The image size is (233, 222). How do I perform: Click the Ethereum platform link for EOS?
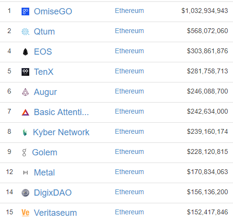pos(129,51)
